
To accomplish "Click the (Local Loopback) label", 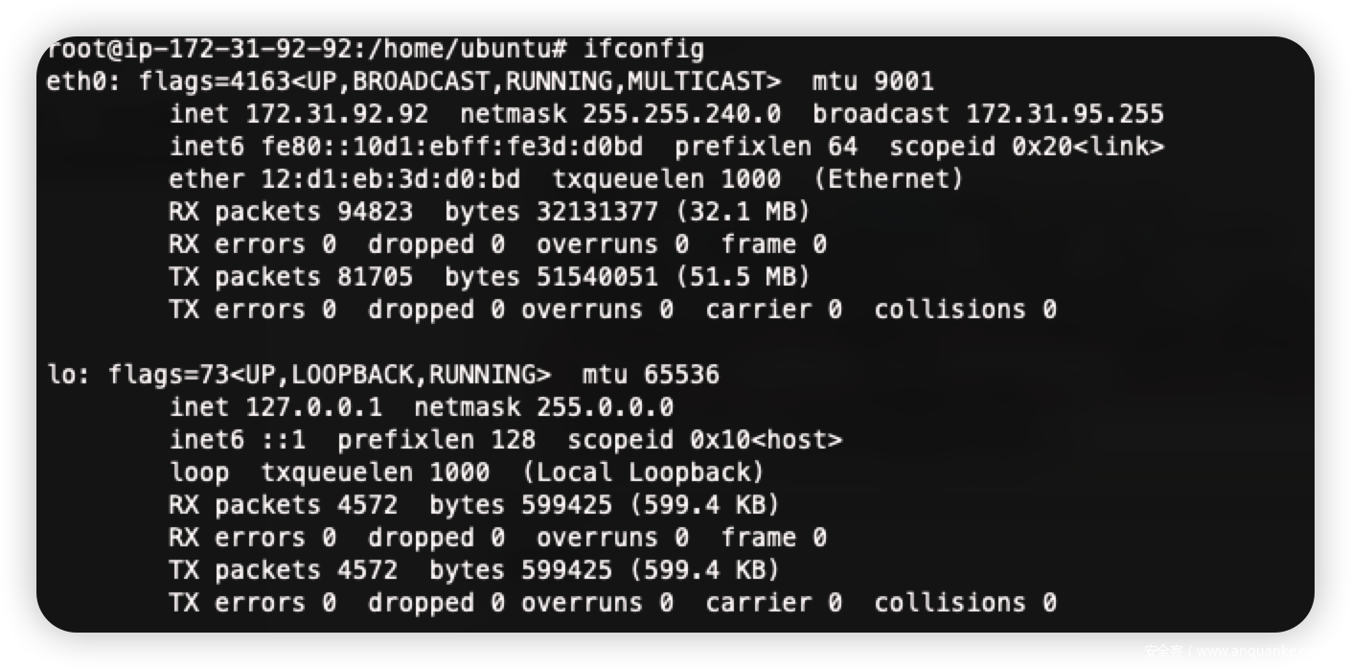I will (643, 473).
